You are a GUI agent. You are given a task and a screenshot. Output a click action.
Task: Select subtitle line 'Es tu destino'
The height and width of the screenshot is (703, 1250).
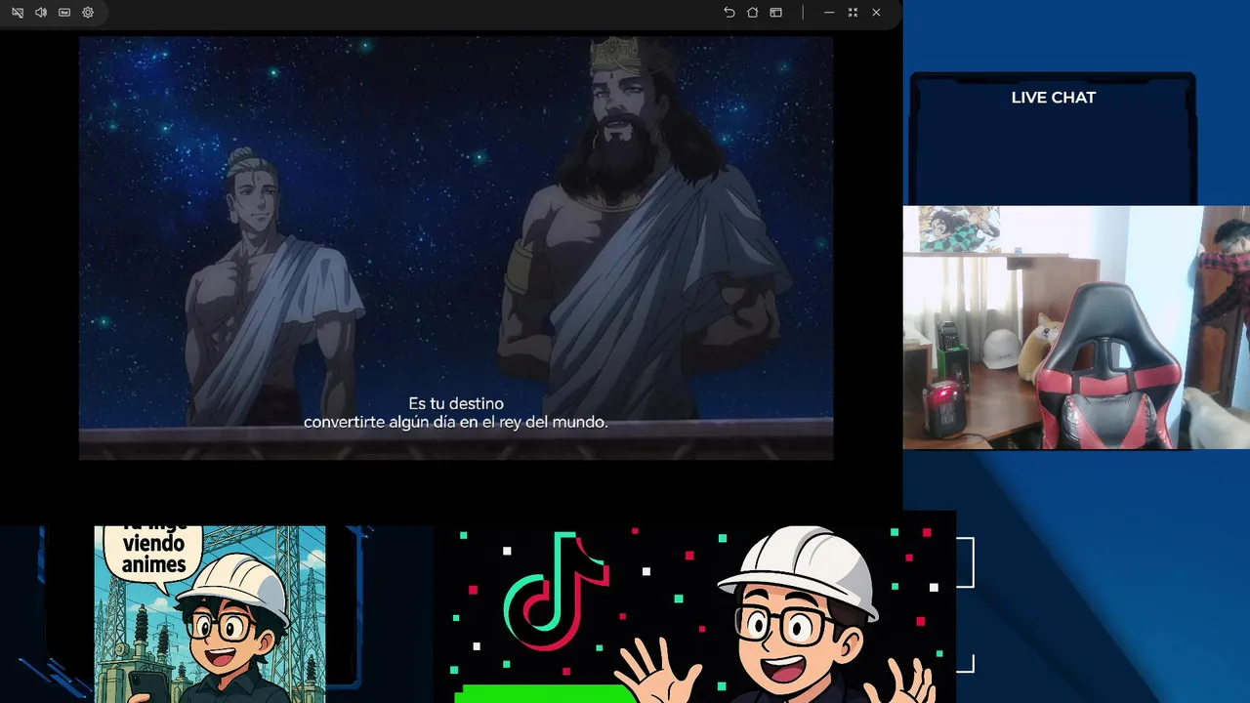pyautogui.click(x=456, y=403)
